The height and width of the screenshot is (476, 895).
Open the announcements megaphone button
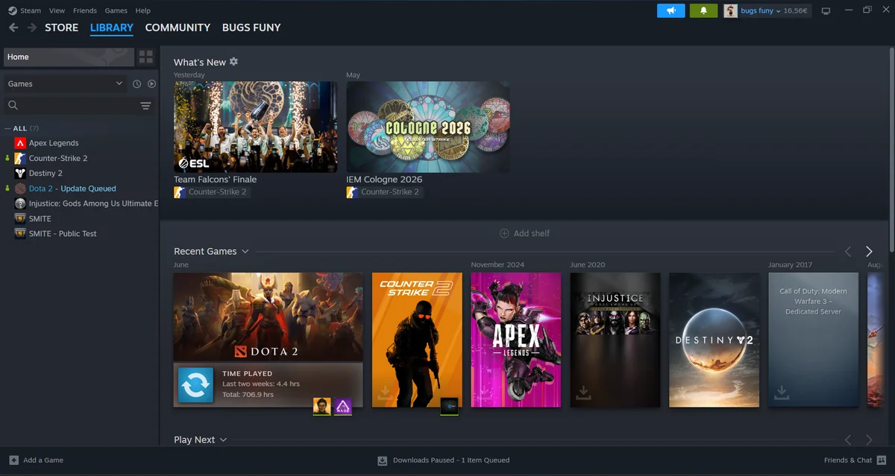(671, 10)
